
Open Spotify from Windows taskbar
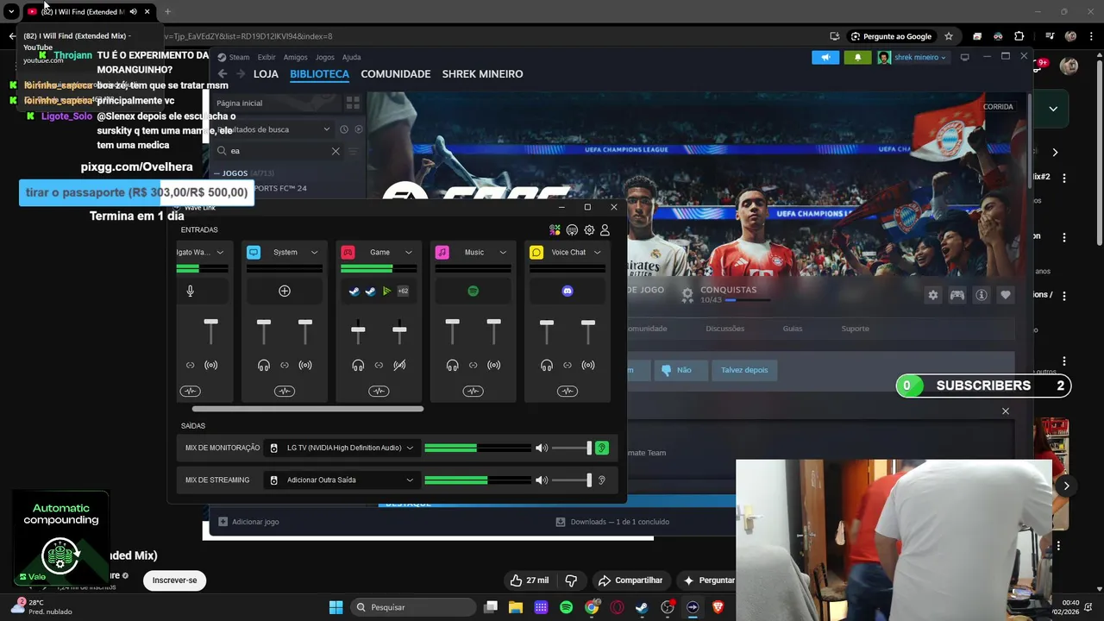(566, 607)
